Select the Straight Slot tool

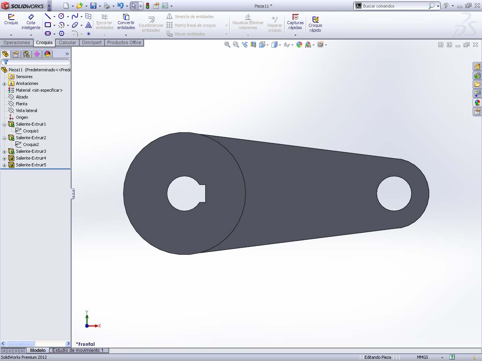click(x=48, y=34)
